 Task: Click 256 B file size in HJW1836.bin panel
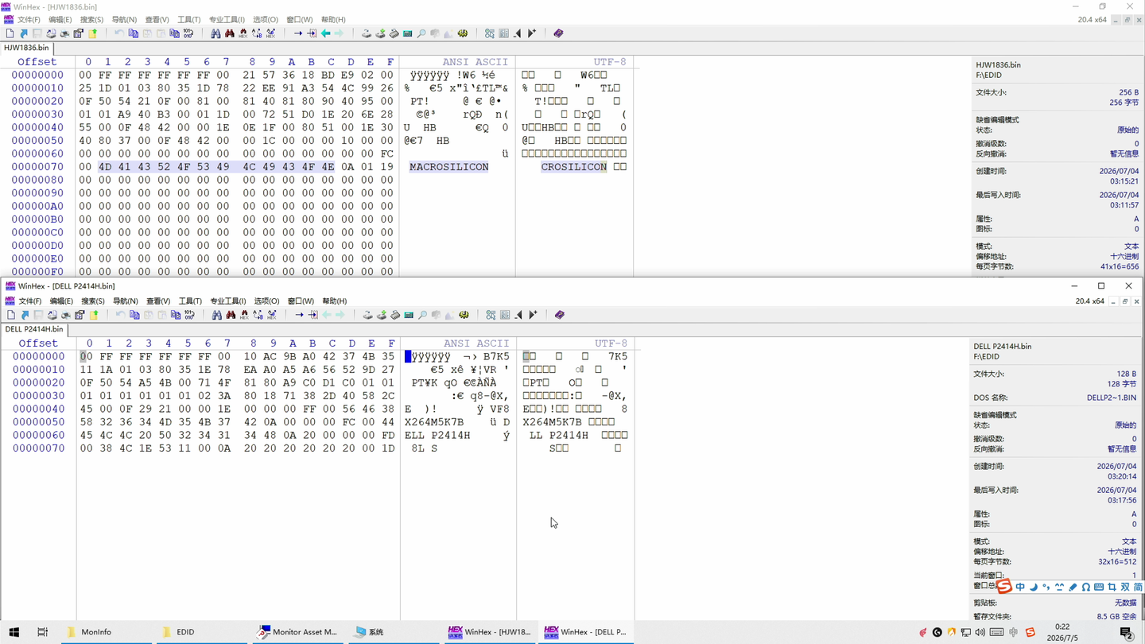pos(1129,92)
